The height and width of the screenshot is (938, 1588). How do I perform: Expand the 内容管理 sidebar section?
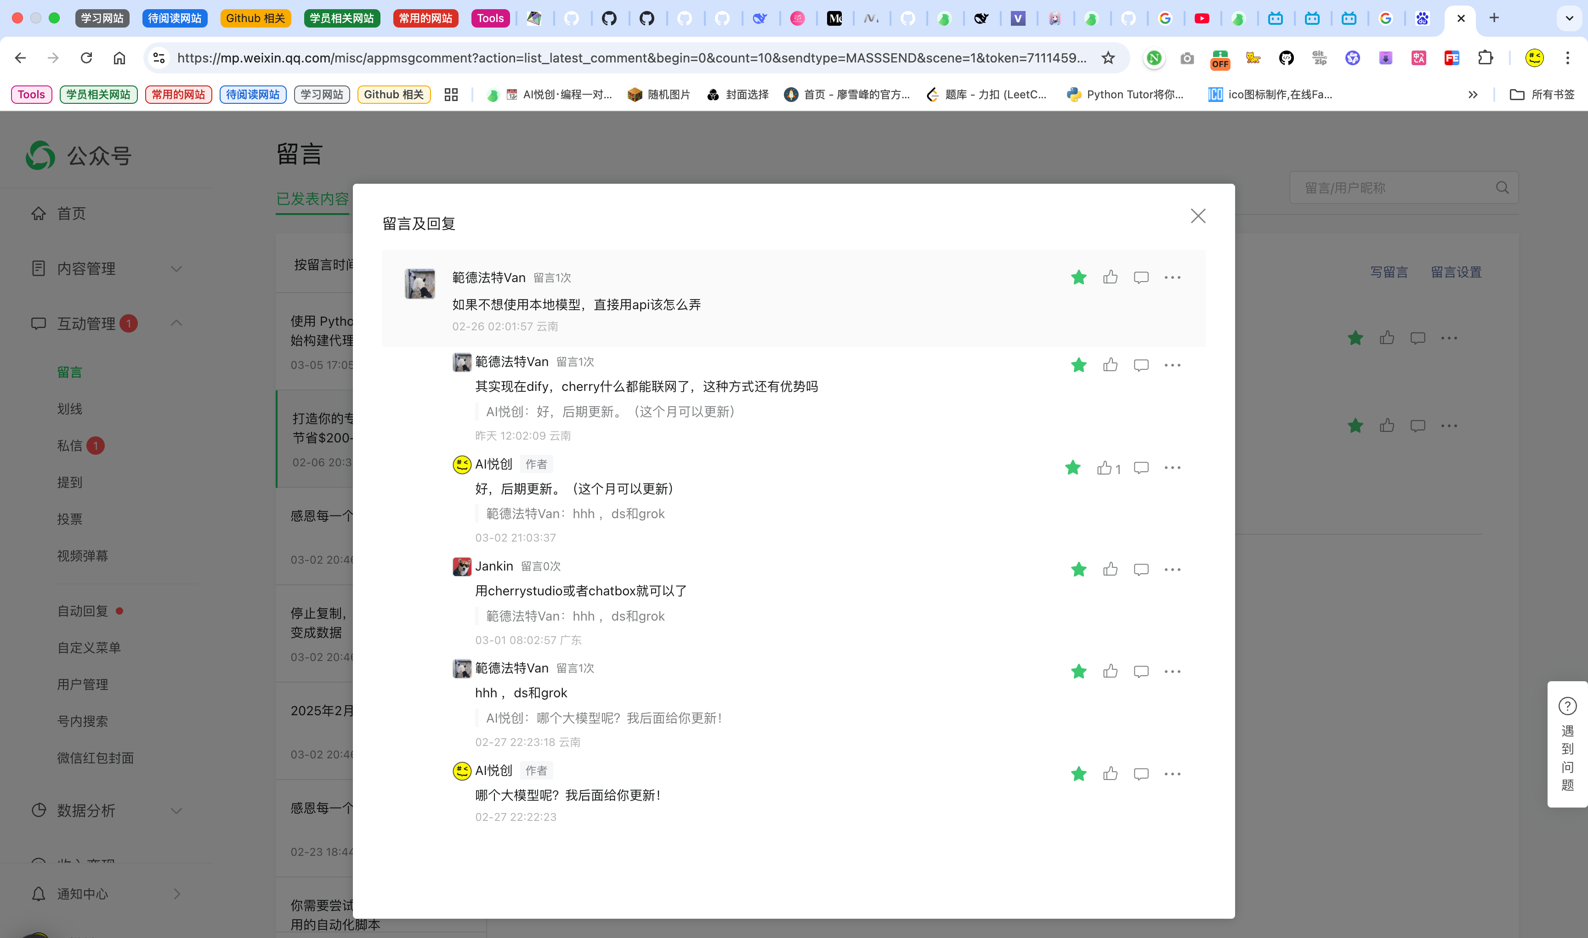106,269
